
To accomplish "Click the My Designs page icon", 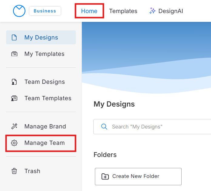I will point(14,38).
